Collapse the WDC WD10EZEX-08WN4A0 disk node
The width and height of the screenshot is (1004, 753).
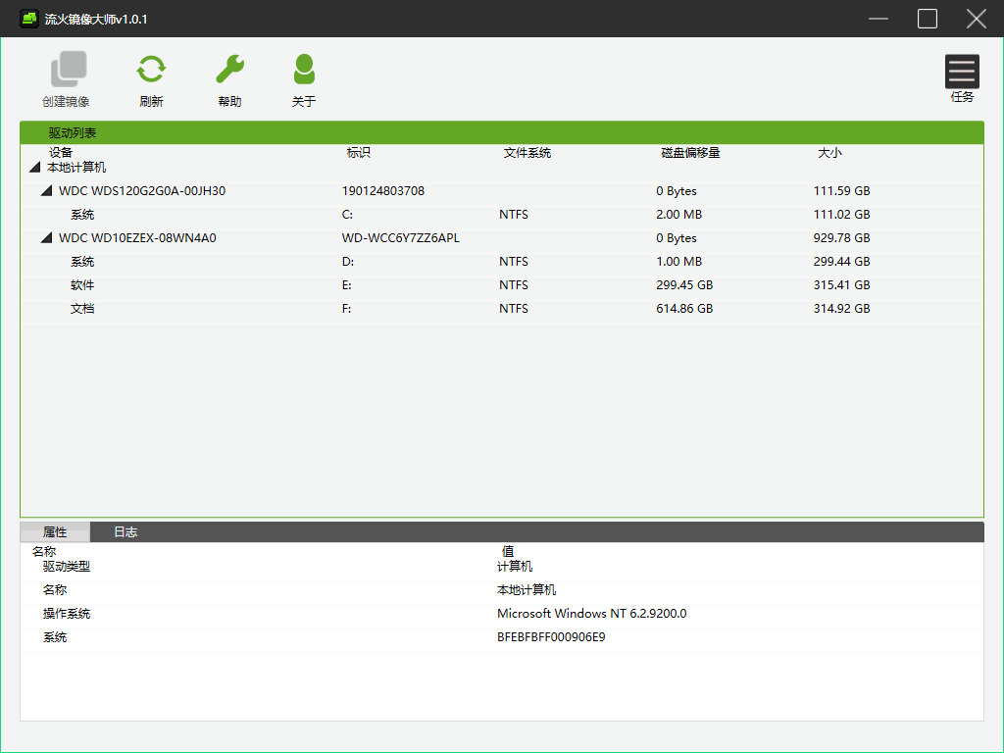tap(46, 238)
